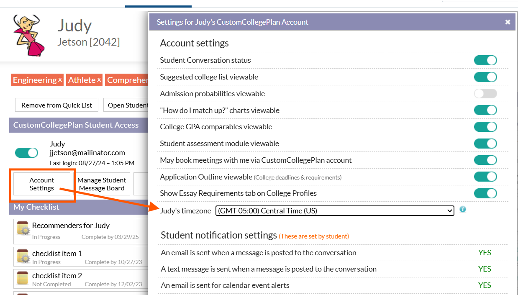Viewport: 518px width, 295px height.
Task: Toggle College GPA comparables viewable switch
Action: (x=485, y=127)
